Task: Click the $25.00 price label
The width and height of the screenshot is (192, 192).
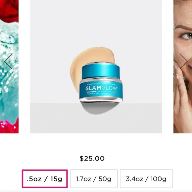Action: [92, 158]
